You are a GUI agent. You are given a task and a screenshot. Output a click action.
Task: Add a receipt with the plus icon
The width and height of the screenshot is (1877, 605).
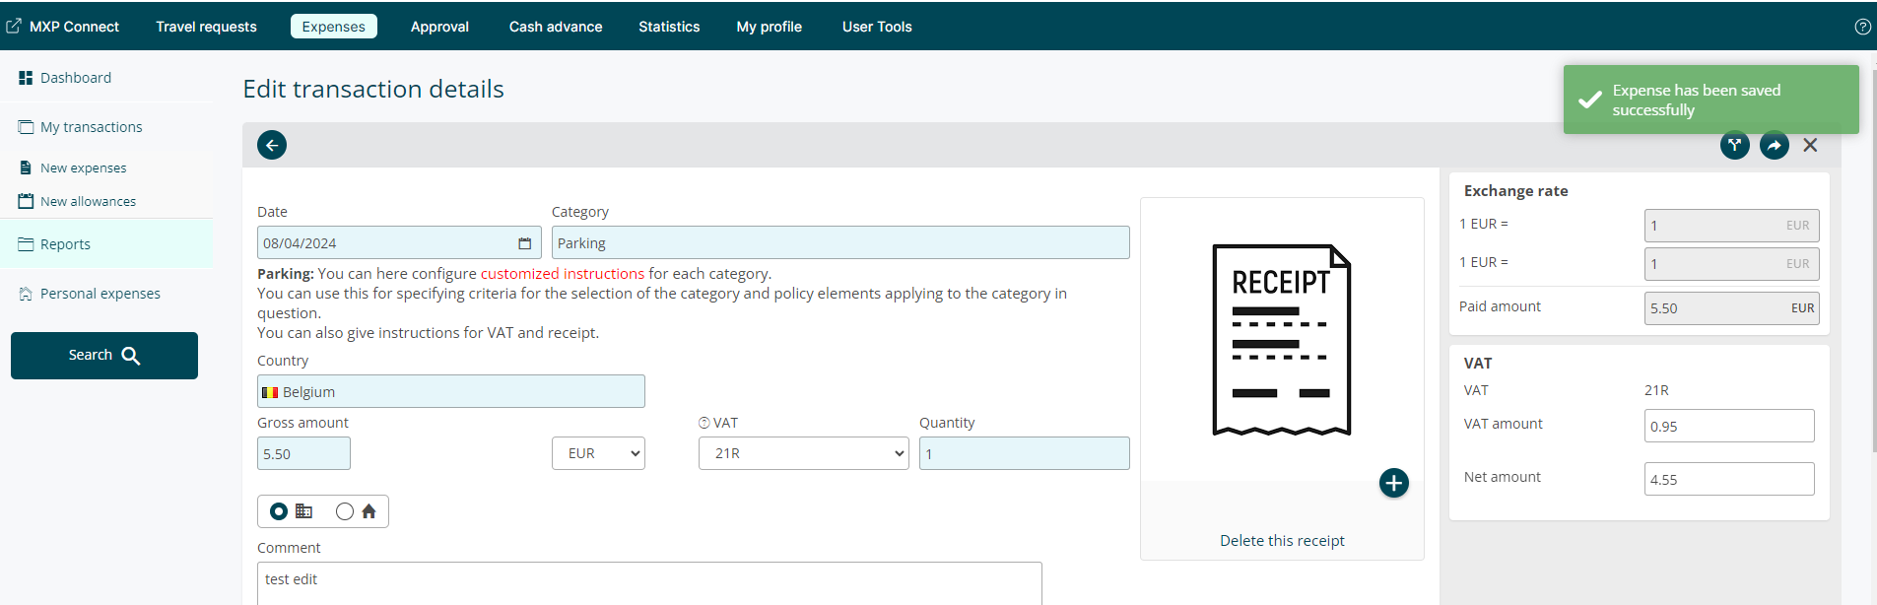coord(1393,483)
